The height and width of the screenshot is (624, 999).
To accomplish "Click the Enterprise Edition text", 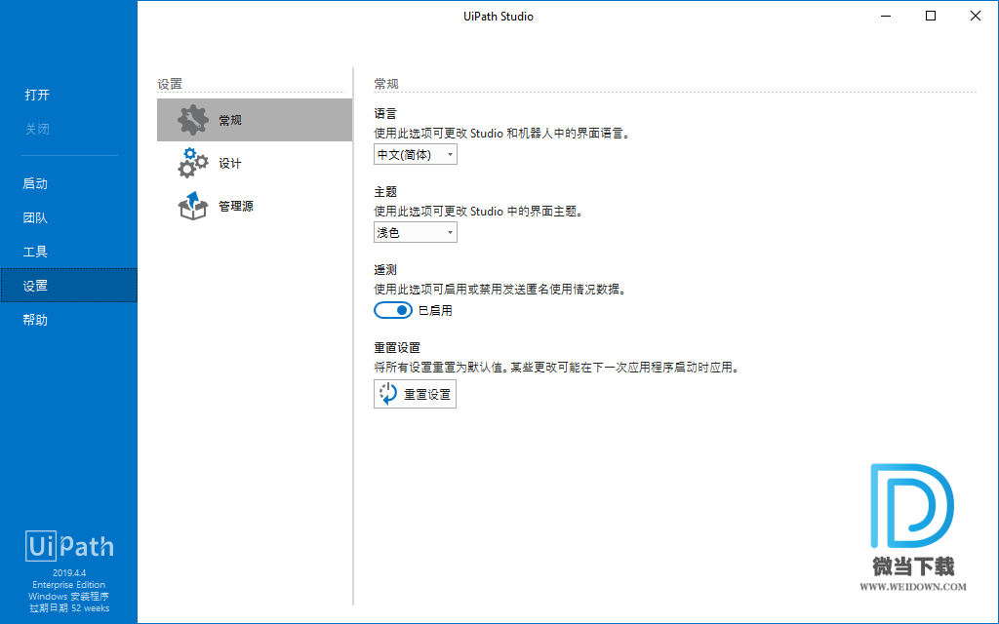I will 69,585.
